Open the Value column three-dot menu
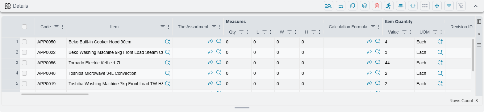 410,32
